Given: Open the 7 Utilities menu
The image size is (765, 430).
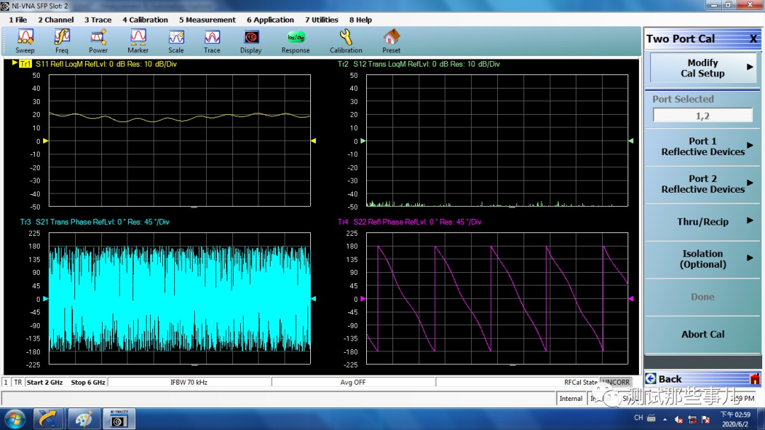Looking at the screenshot, I should (x=322, y=20).
